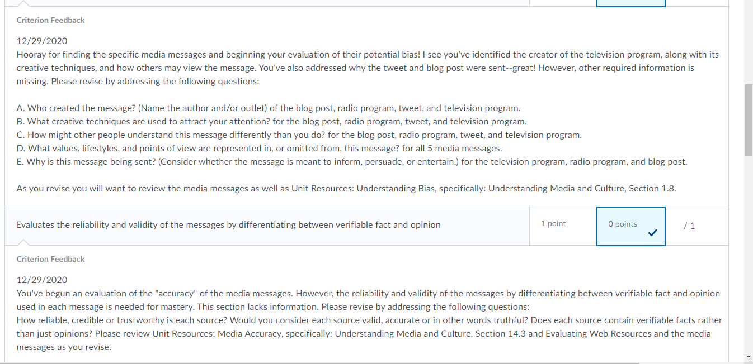753x364 pixels.
Task: Click the feedback callout pointer under the reliability criterion
Action: click(x=24, y=242)
